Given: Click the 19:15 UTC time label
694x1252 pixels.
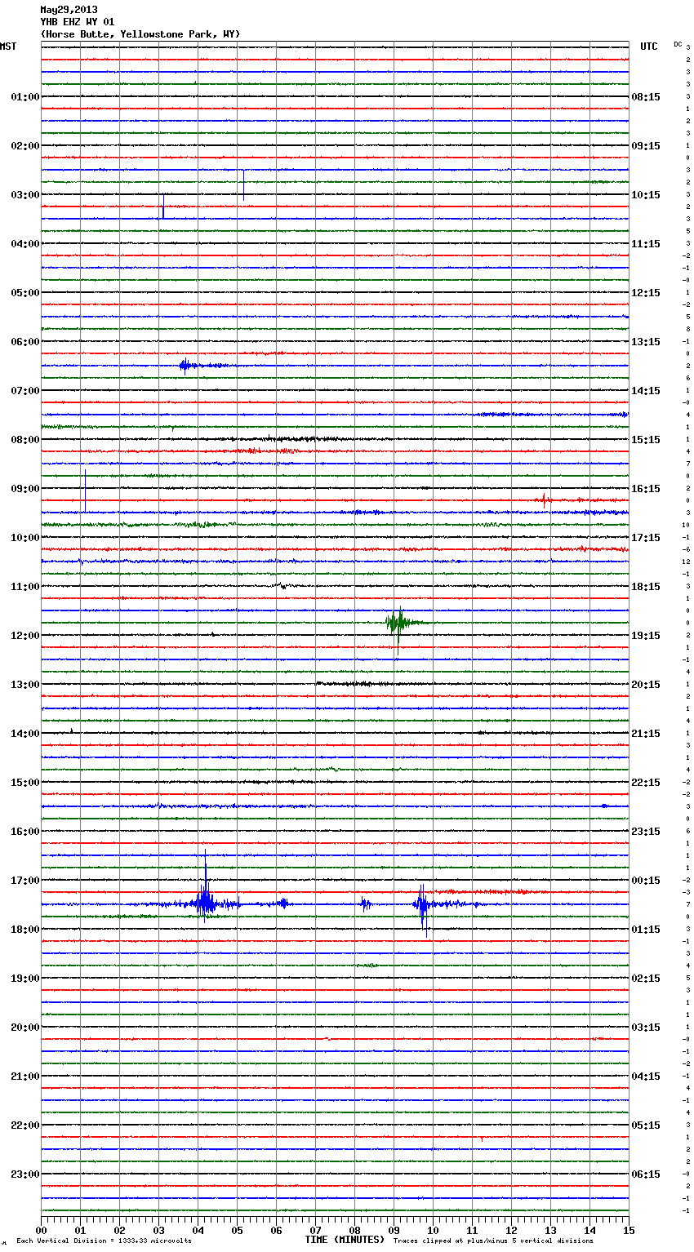Looking at the screenshot, I should point(646,636).
